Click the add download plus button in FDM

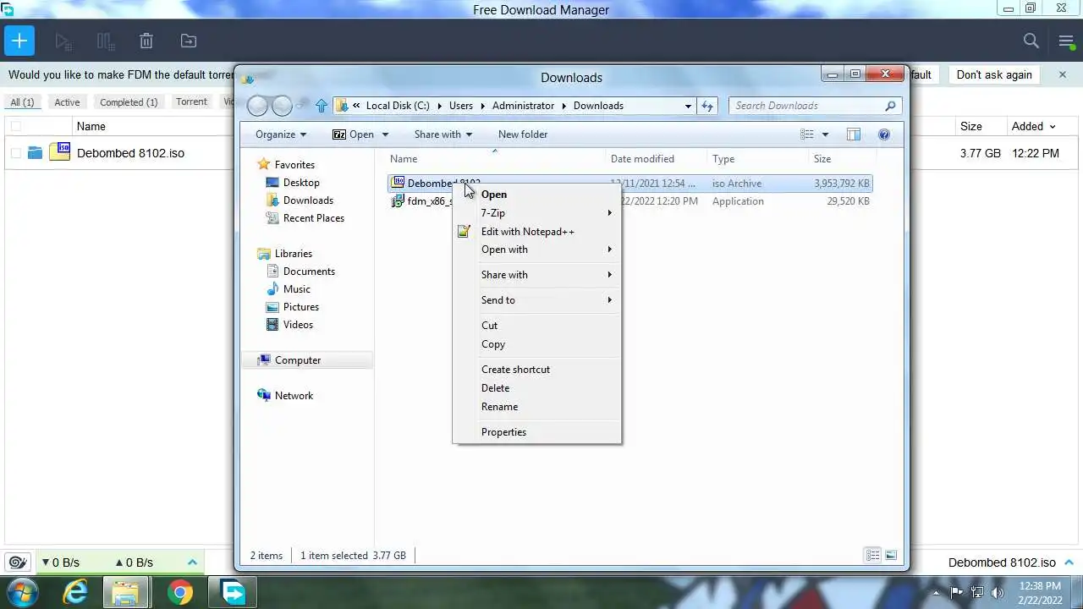tap(19, 41)
